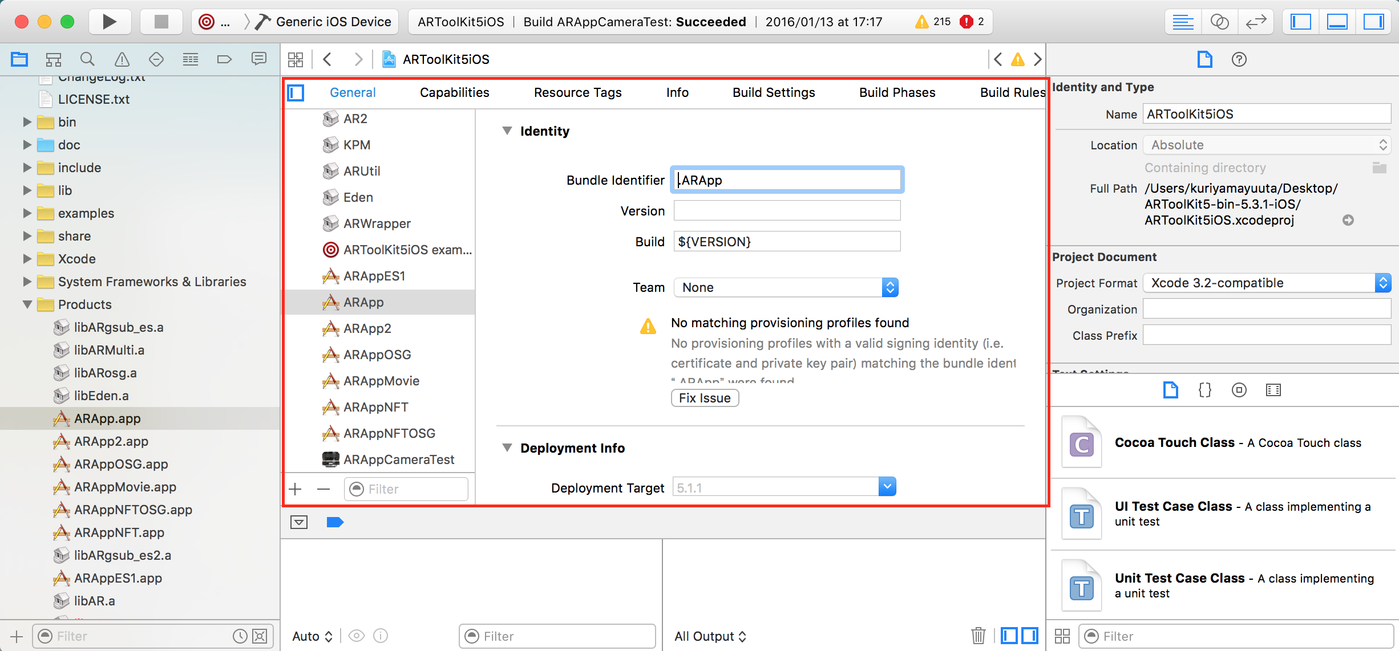Select ARAppCameraTest target

tap(399, 459)
